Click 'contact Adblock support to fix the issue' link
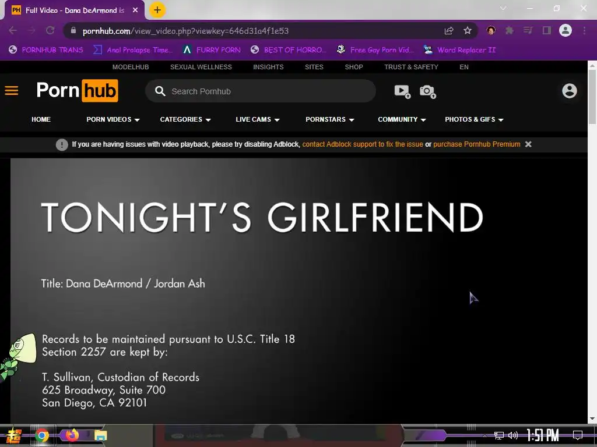This screenshot has height=447, width=597. [363, 144]
